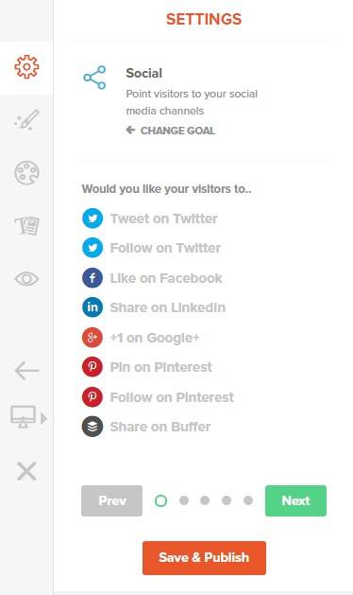Close the panel with the X icon
The image size is (353, 595).
coord(26,471)
